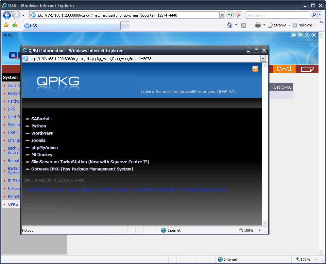Open the Nástroje menu
The width and height of the screenshot is (326, 264).
304,25
